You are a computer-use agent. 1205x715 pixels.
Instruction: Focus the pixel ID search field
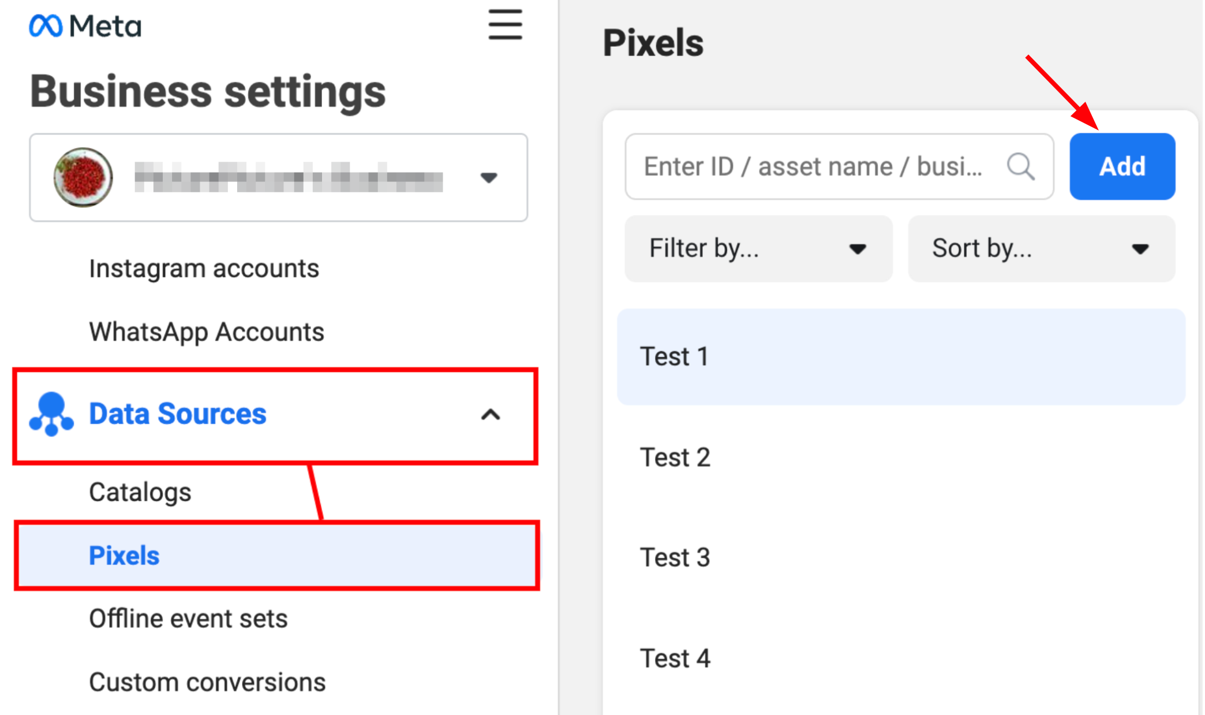[x=814, y=167]
